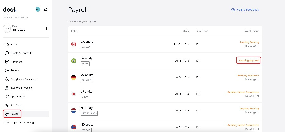The width and height of the screenshot is (285, 132).
Task: Click the Employees column header
Action: 202,31
